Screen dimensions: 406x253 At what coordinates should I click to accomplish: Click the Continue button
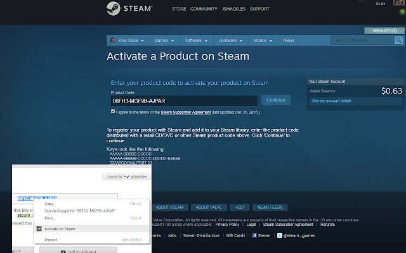(x=276, y=100)
